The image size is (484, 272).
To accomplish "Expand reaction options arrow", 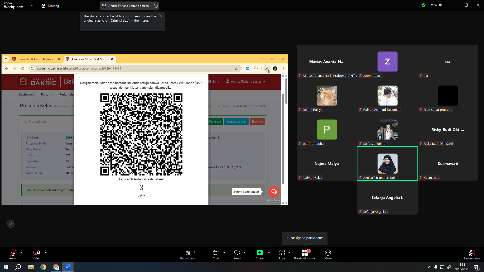I will [244, 253].
